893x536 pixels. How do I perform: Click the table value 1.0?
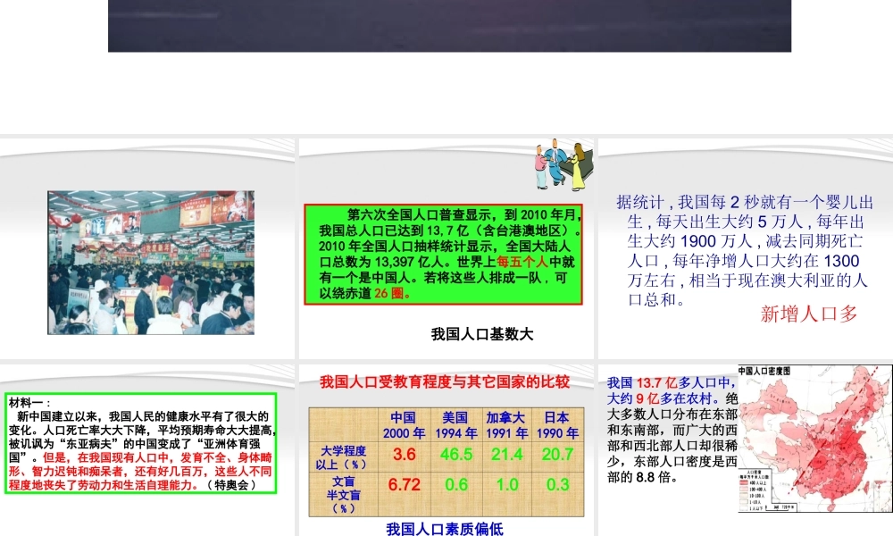pos(507,485)
